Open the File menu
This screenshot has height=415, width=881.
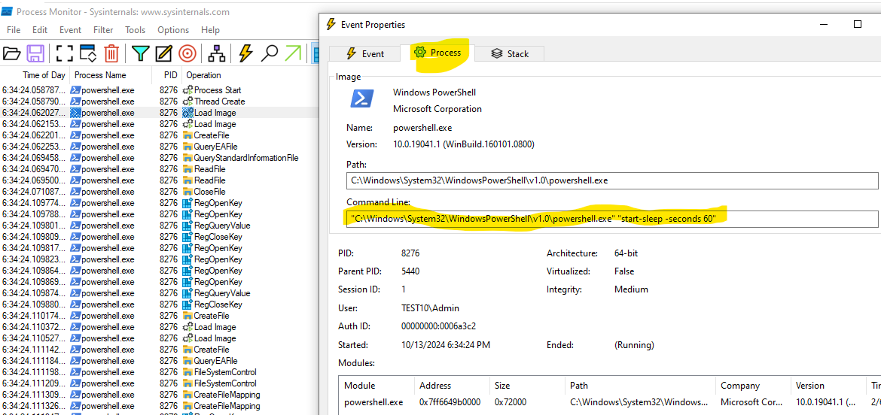pyautogui.click(x=14, y=30)
